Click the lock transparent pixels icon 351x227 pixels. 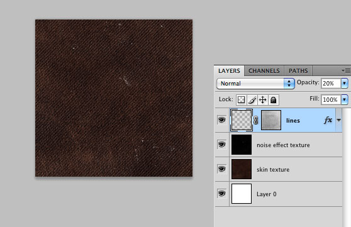coord(241,99)
